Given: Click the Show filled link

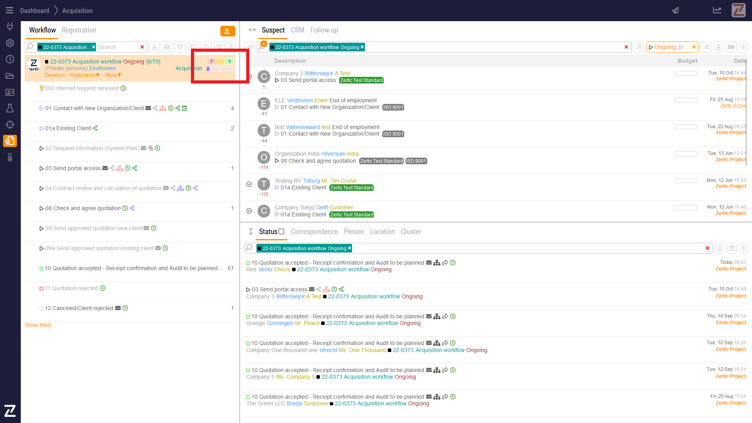Looking at the screenshot, I should (38, 325).
